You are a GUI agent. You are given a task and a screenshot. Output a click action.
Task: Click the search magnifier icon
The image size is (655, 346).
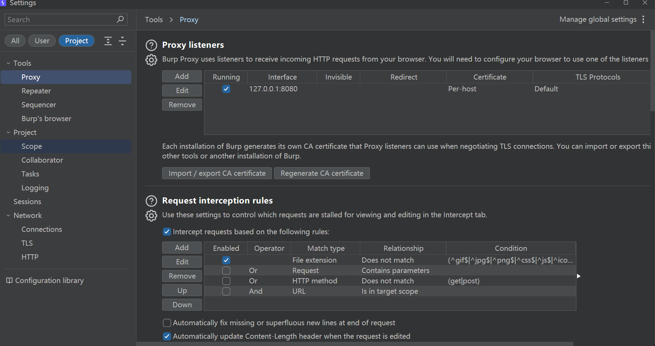(120, 19)
